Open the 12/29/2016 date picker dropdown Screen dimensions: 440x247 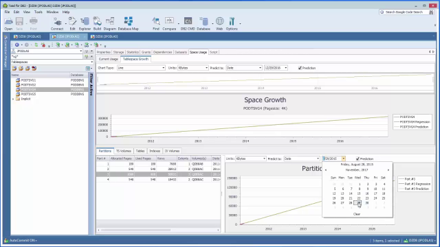286,68
